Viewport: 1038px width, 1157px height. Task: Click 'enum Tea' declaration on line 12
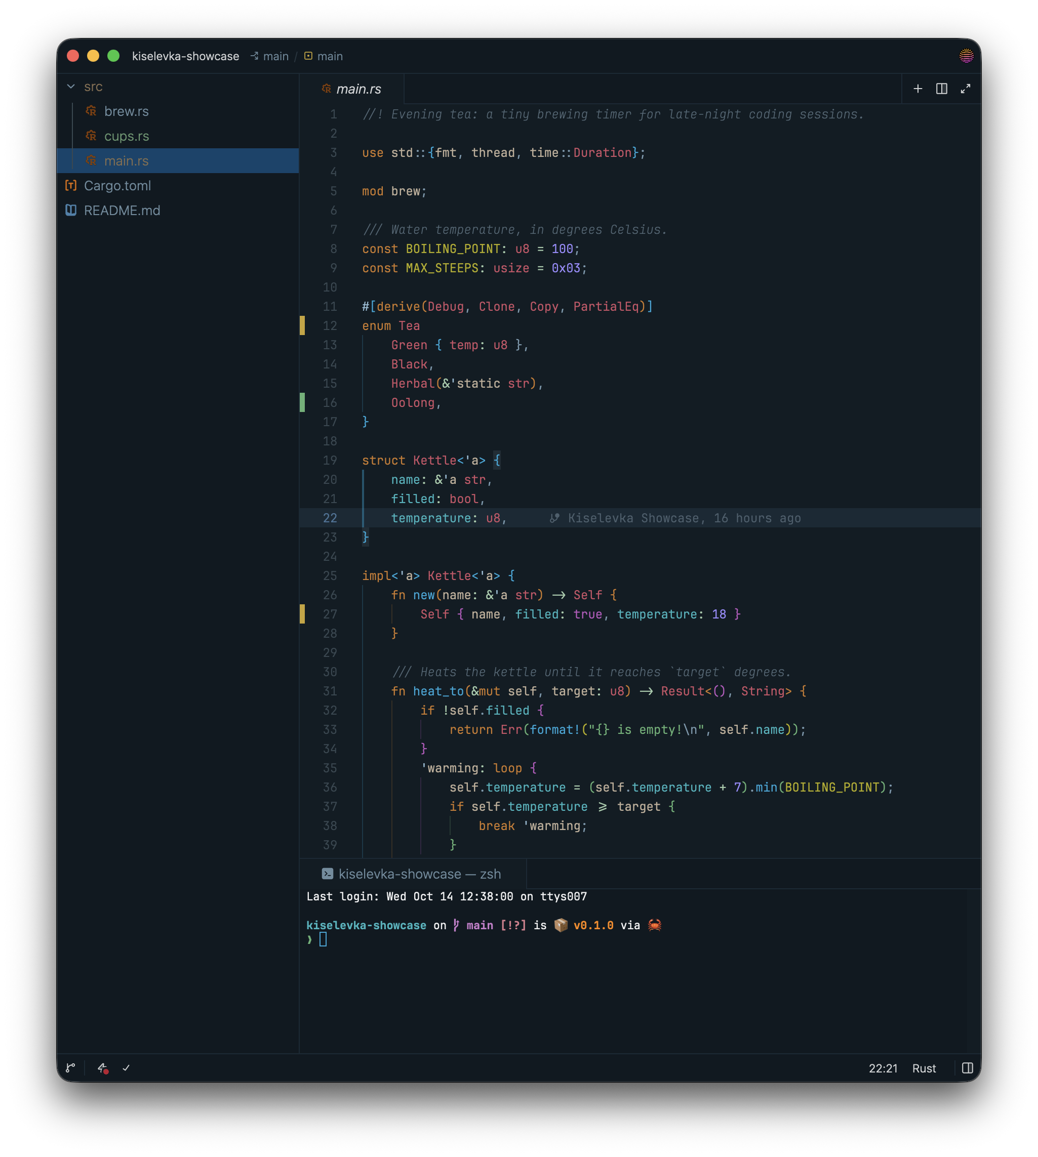[391, 325]
